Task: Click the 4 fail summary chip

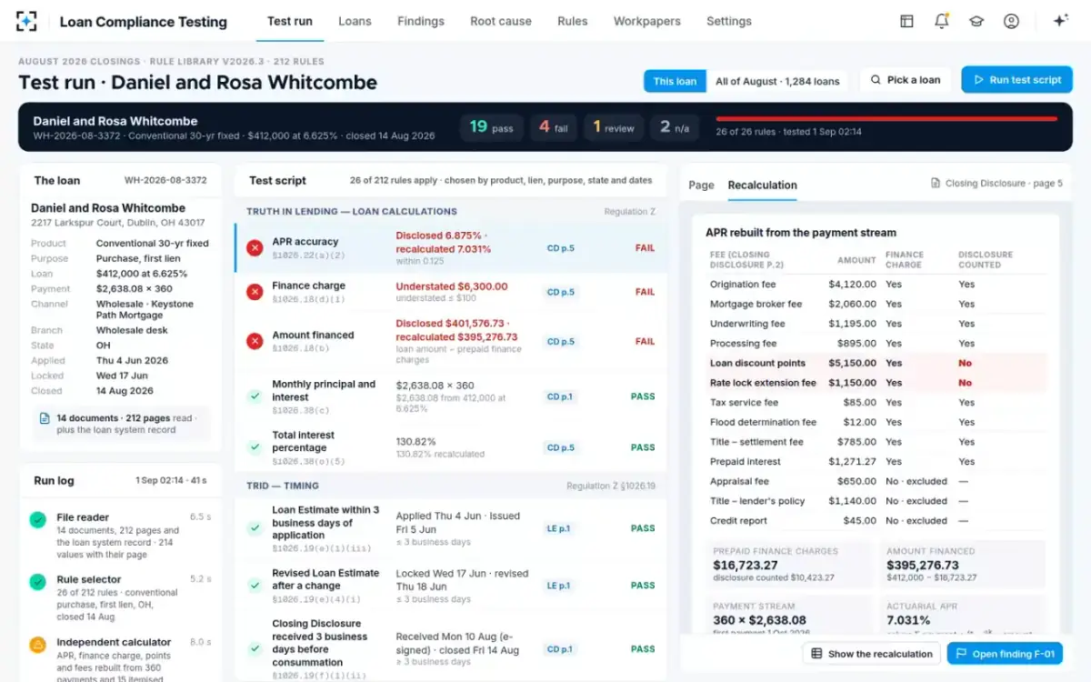Action: [553, 127]
